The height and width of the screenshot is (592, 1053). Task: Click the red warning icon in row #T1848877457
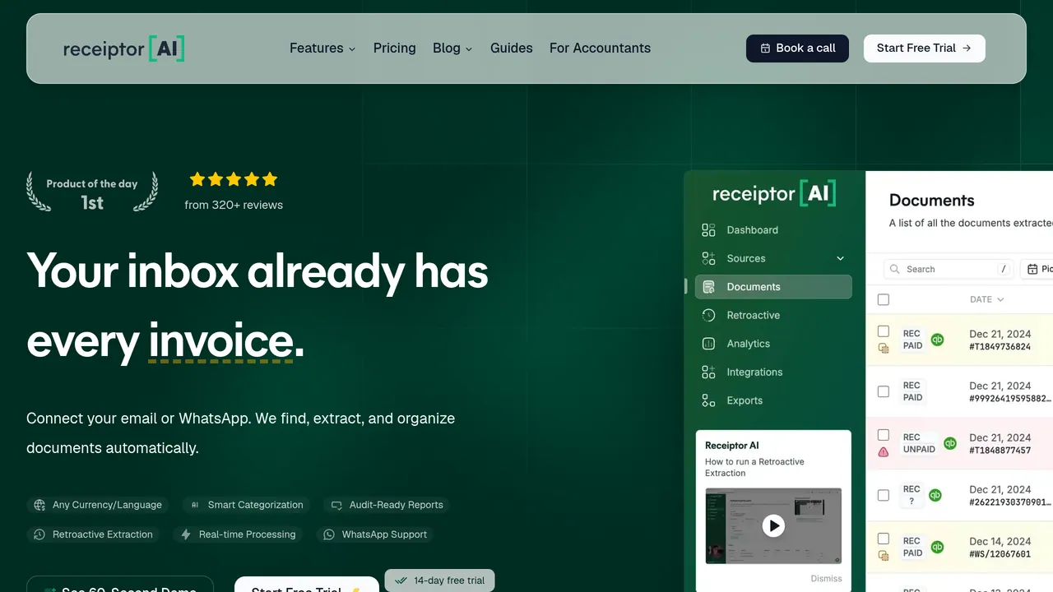click(x=884, y=451)
